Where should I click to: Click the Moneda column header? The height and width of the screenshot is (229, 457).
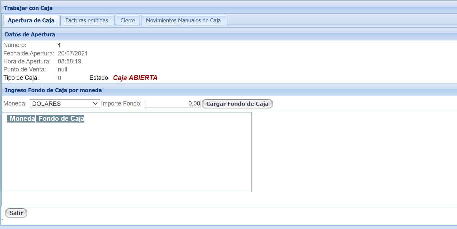point(21,119)
